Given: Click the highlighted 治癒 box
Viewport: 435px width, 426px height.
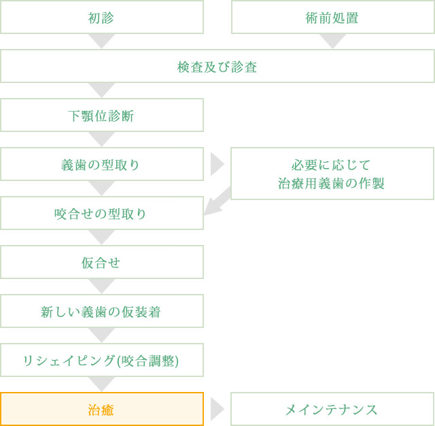Looking at the screenshot, I should (102, 409).
